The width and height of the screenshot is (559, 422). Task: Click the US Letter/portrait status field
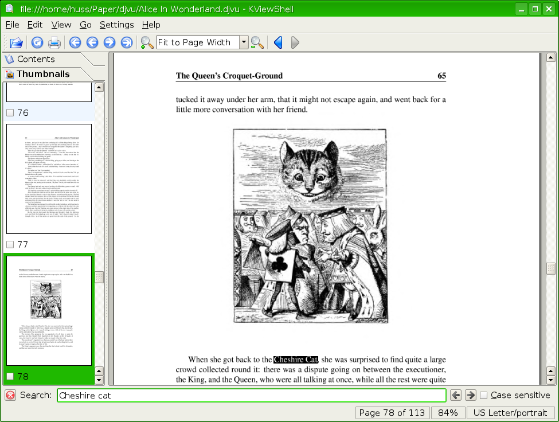coord(510,413)
